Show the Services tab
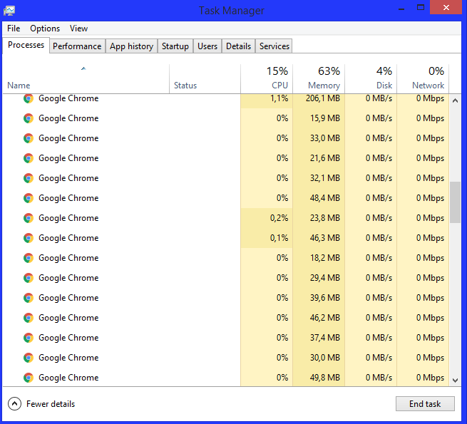Image resolution: width=467 pixels, height=424 pixels. [x=274, y=46]
